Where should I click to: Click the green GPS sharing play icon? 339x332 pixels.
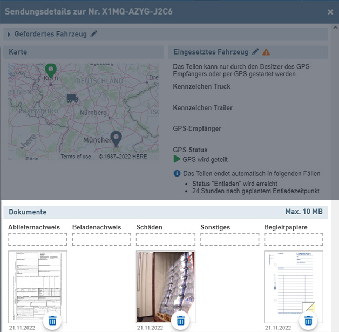tap(177, 159)
